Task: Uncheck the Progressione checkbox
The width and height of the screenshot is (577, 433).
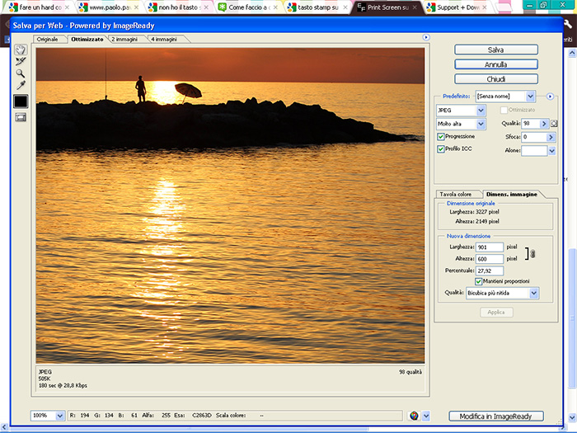Action: [x=441, y=136]
